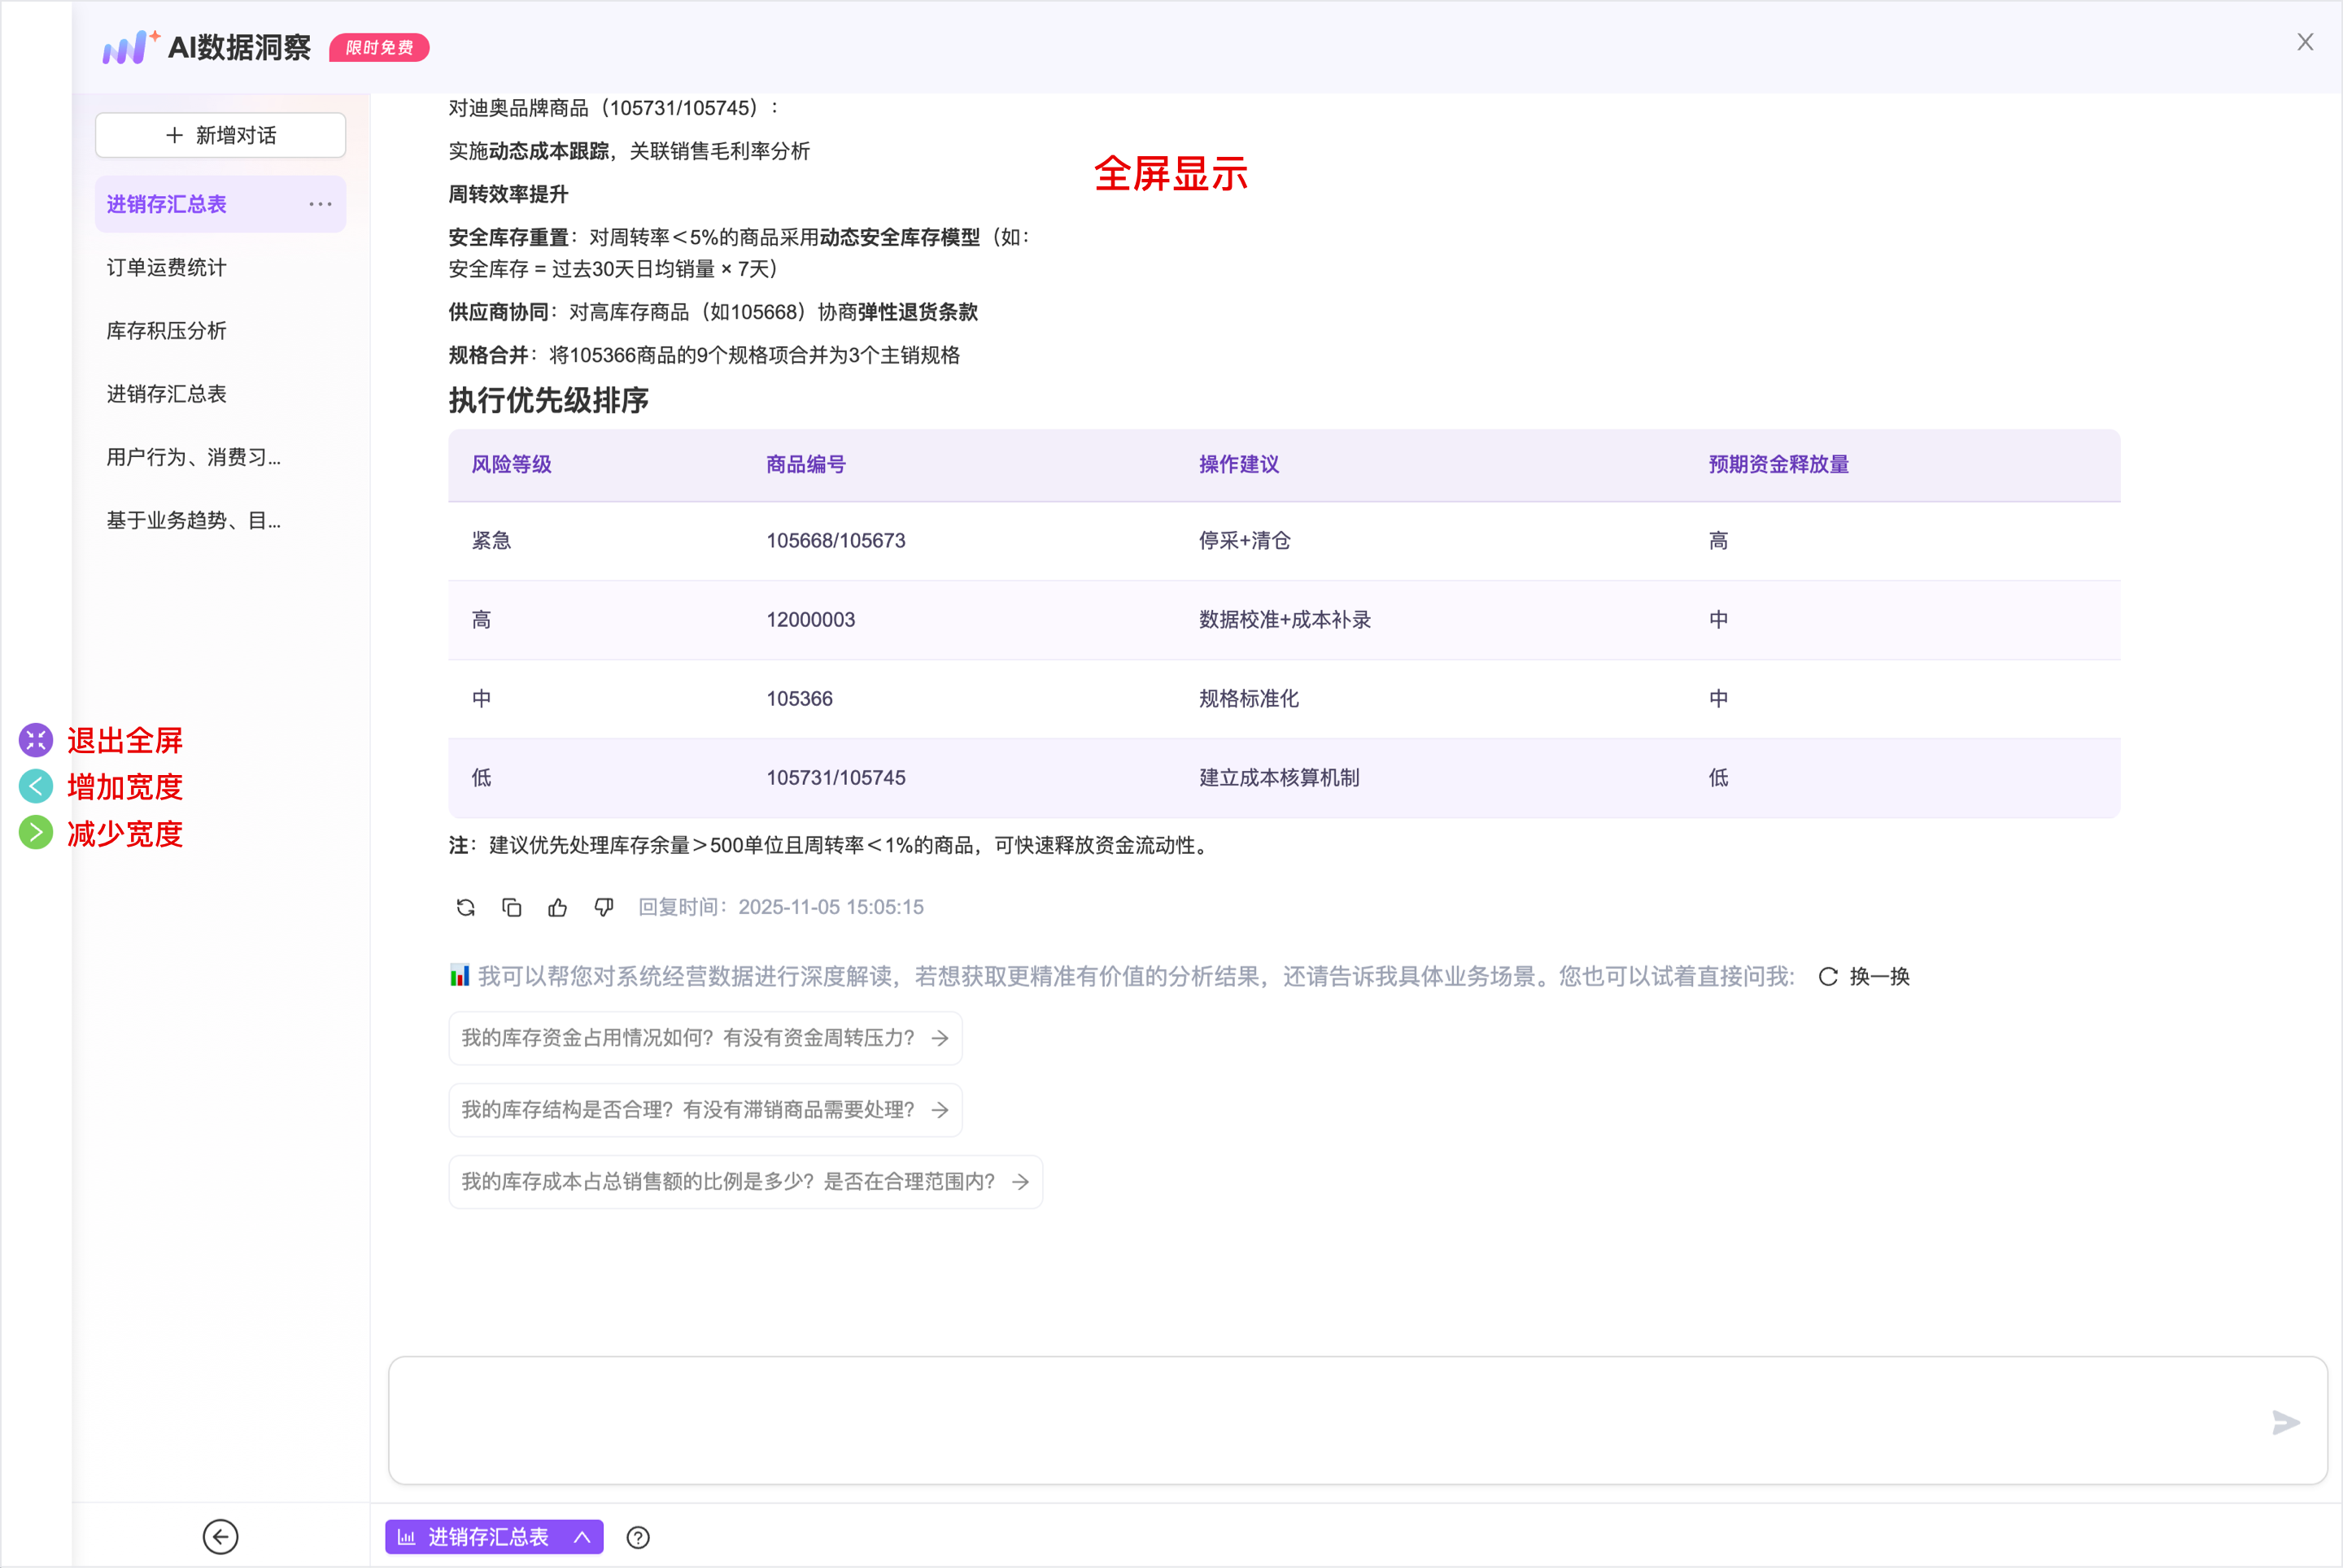Click the thumbs down icon
The image size is (2343, 1568).
604,907
